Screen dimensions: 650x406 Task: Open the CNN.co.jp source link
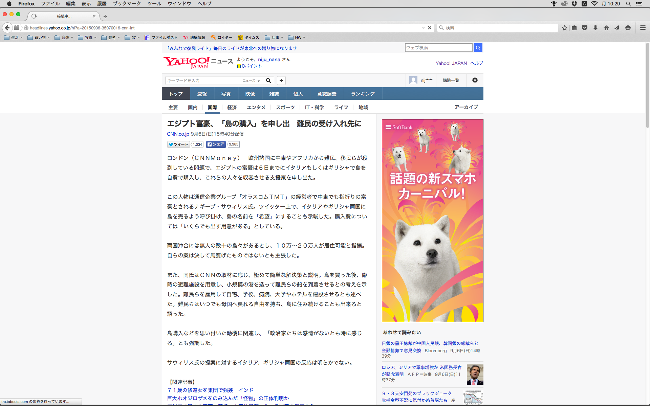178,134
